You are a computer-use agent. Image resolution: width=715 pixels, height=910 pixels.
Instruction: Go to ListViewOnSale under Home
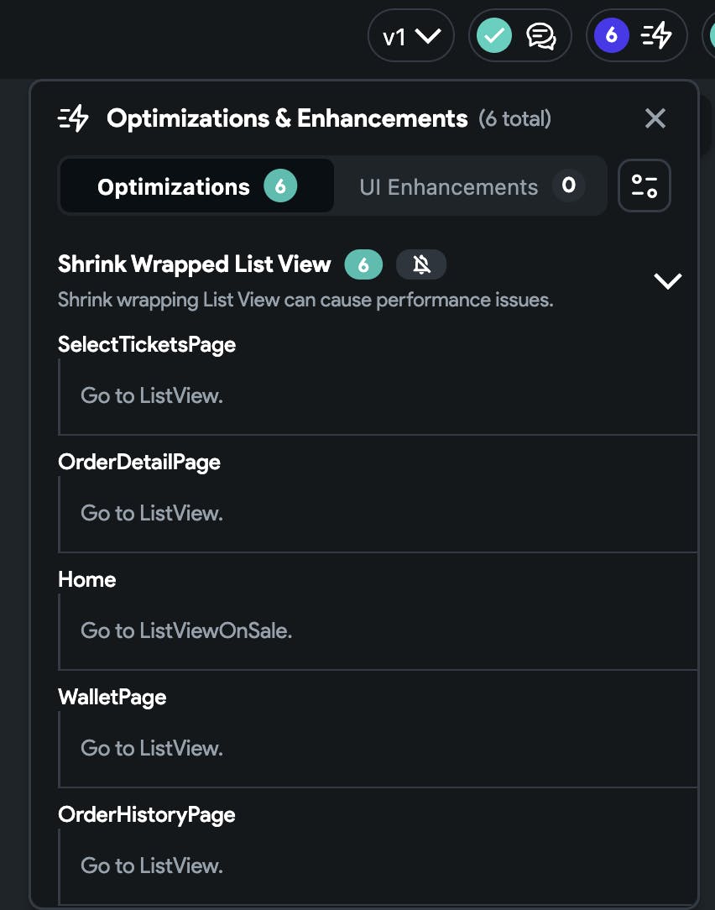click(x=185, y=630)
